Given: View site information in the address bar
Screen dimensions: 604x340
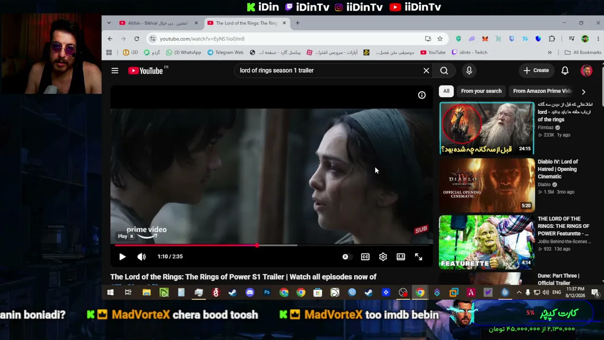Looking at the screenshot, I should (x=152, y=39).
